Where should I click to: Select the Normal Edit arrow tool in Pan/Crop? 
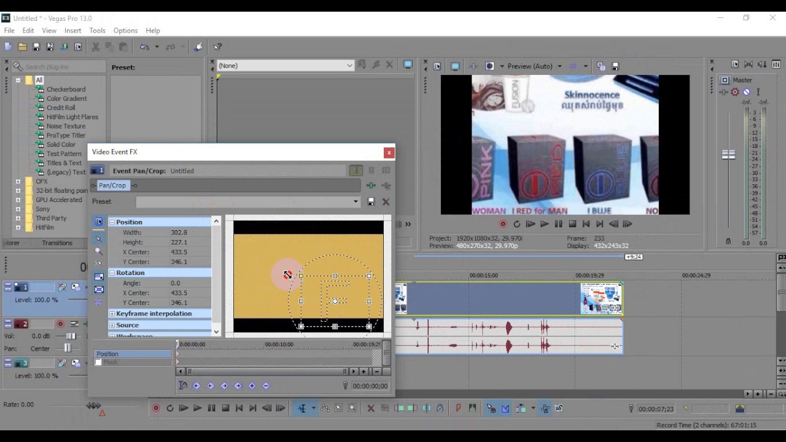99,238
